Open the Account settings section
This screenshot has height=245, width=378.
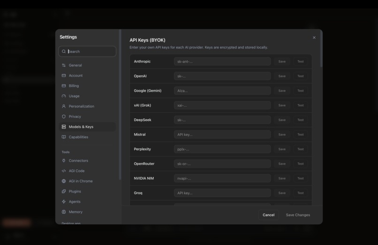point(87,75)
